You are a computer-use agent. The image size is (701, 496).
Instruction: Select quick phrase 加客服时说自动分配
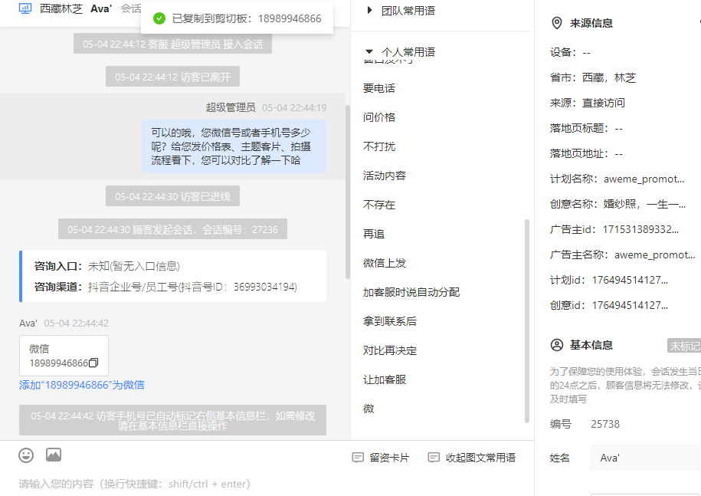[x=411, y=292]
